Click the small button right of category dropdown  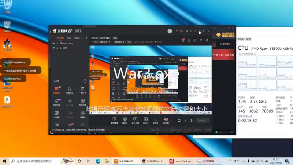pyautogui.click(x=129, y=42)
